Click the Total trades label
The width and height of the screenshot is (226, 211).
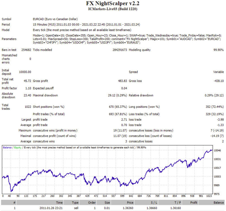click(6, 107)
